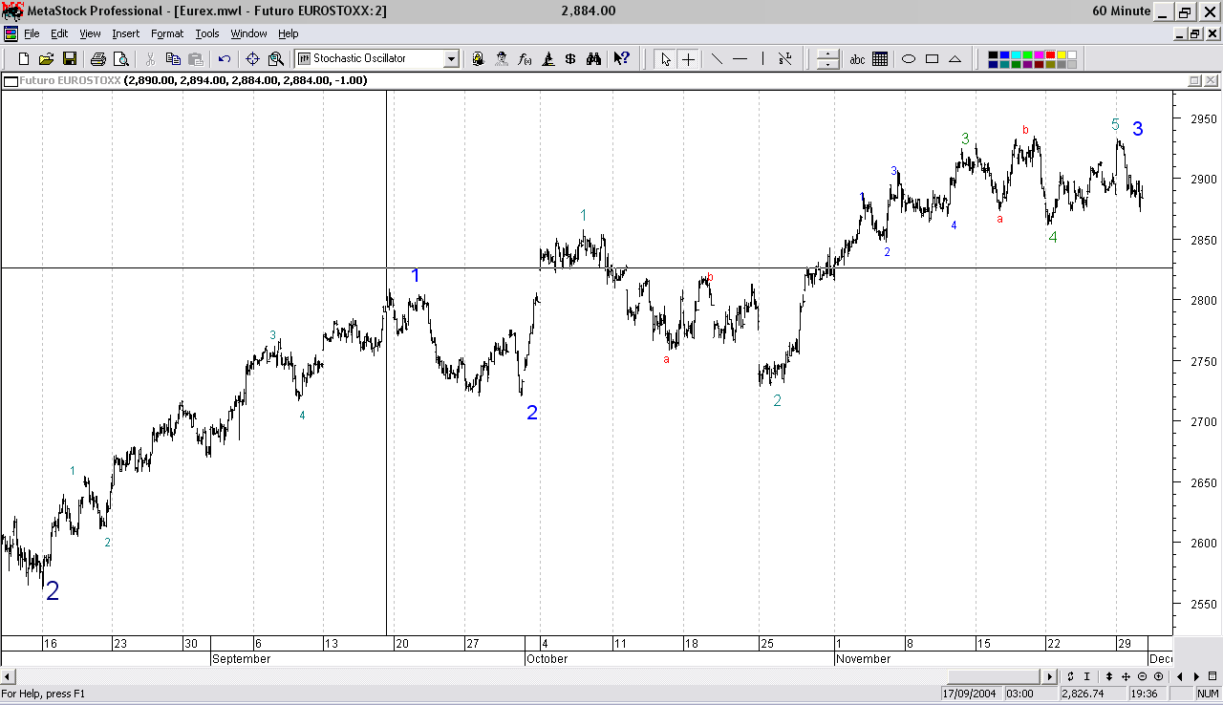Click the horizontal scrollbar right arrow
This screenshot has width=1223, height=705.
1051,676
